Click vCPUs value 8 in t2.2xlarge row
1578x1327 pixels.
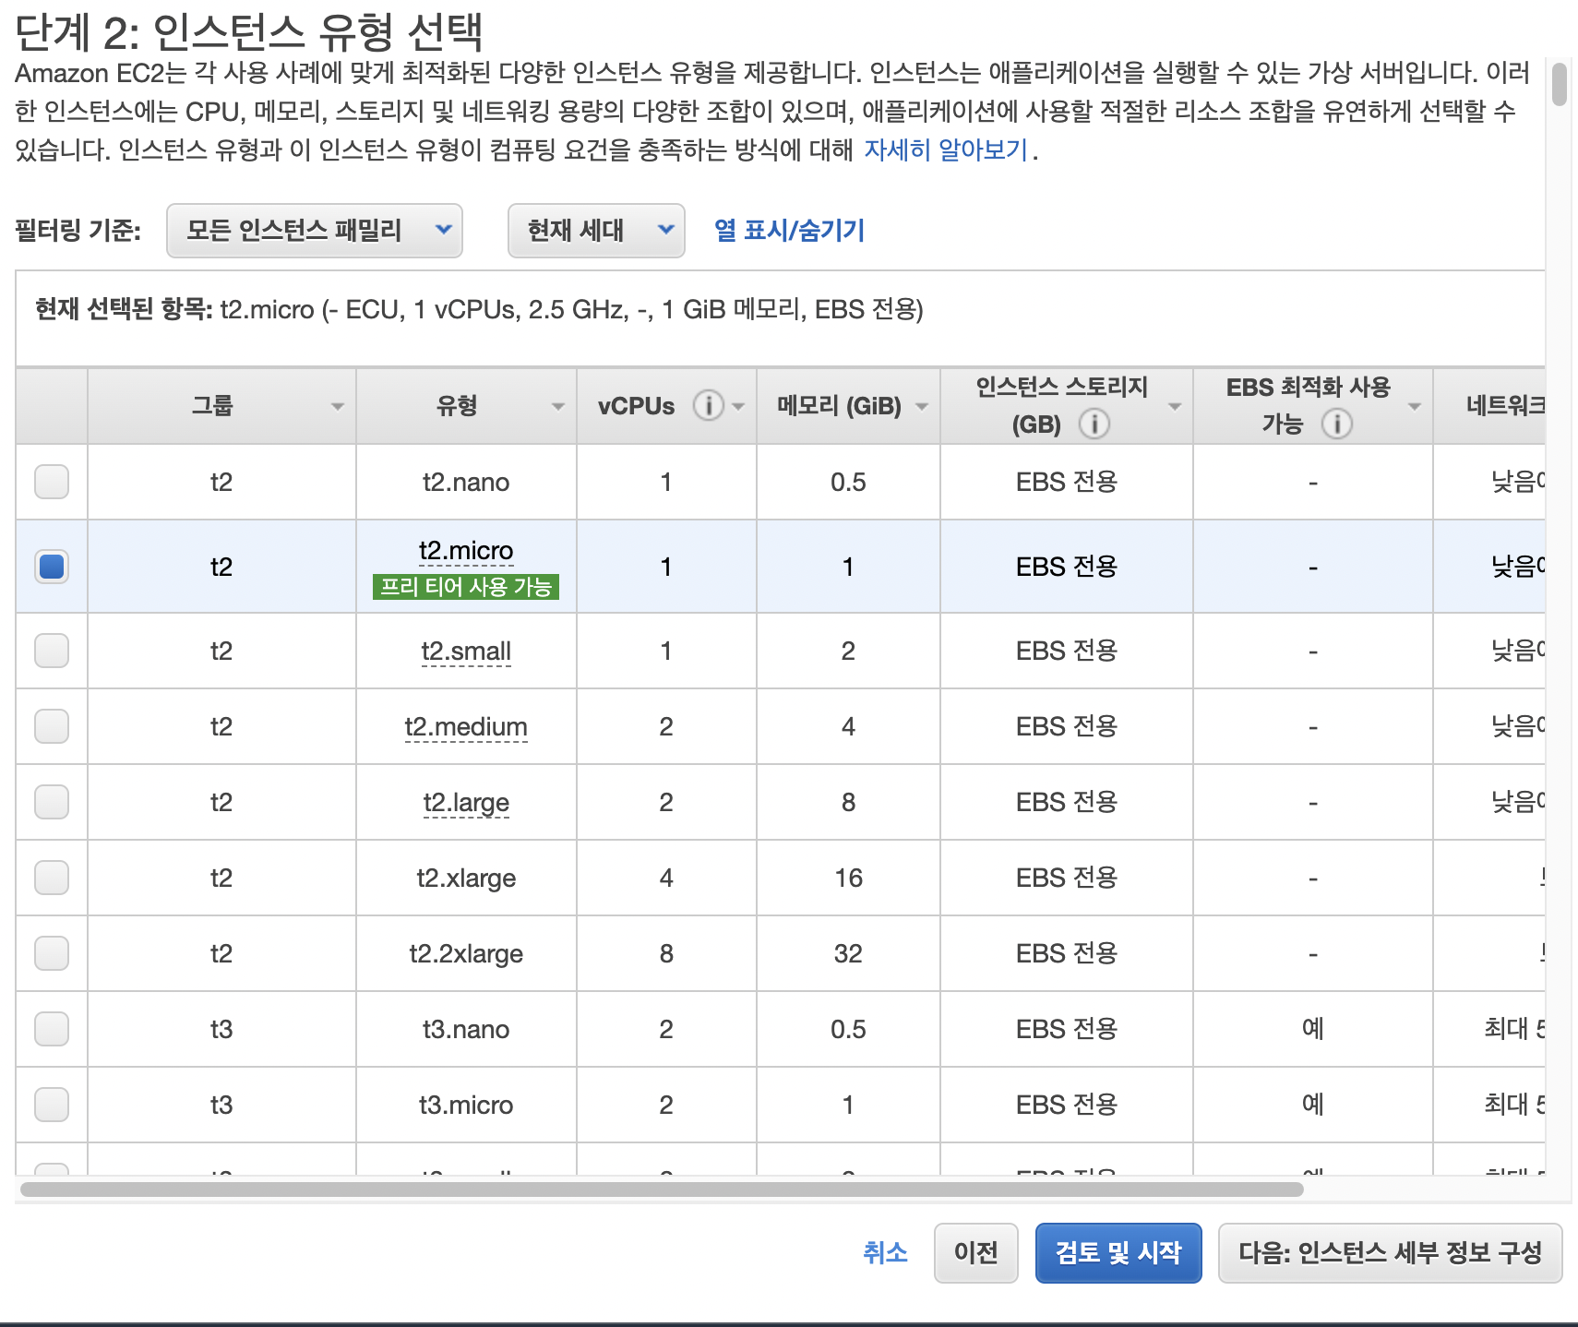coord(666,953)
